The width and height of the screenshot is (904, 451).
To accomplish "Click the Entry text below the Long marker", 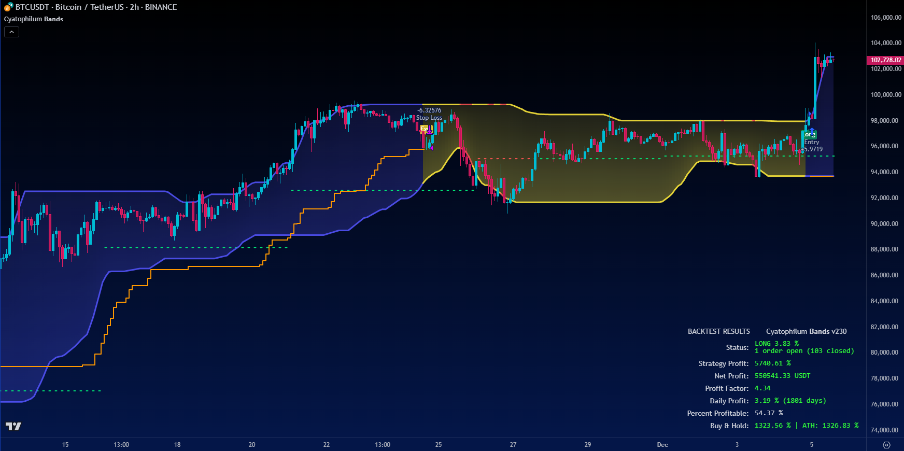I will 812,142.
